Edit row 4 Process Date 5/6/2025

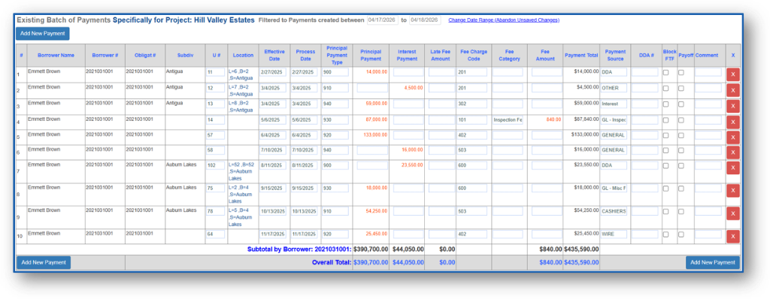click(304, 119)
